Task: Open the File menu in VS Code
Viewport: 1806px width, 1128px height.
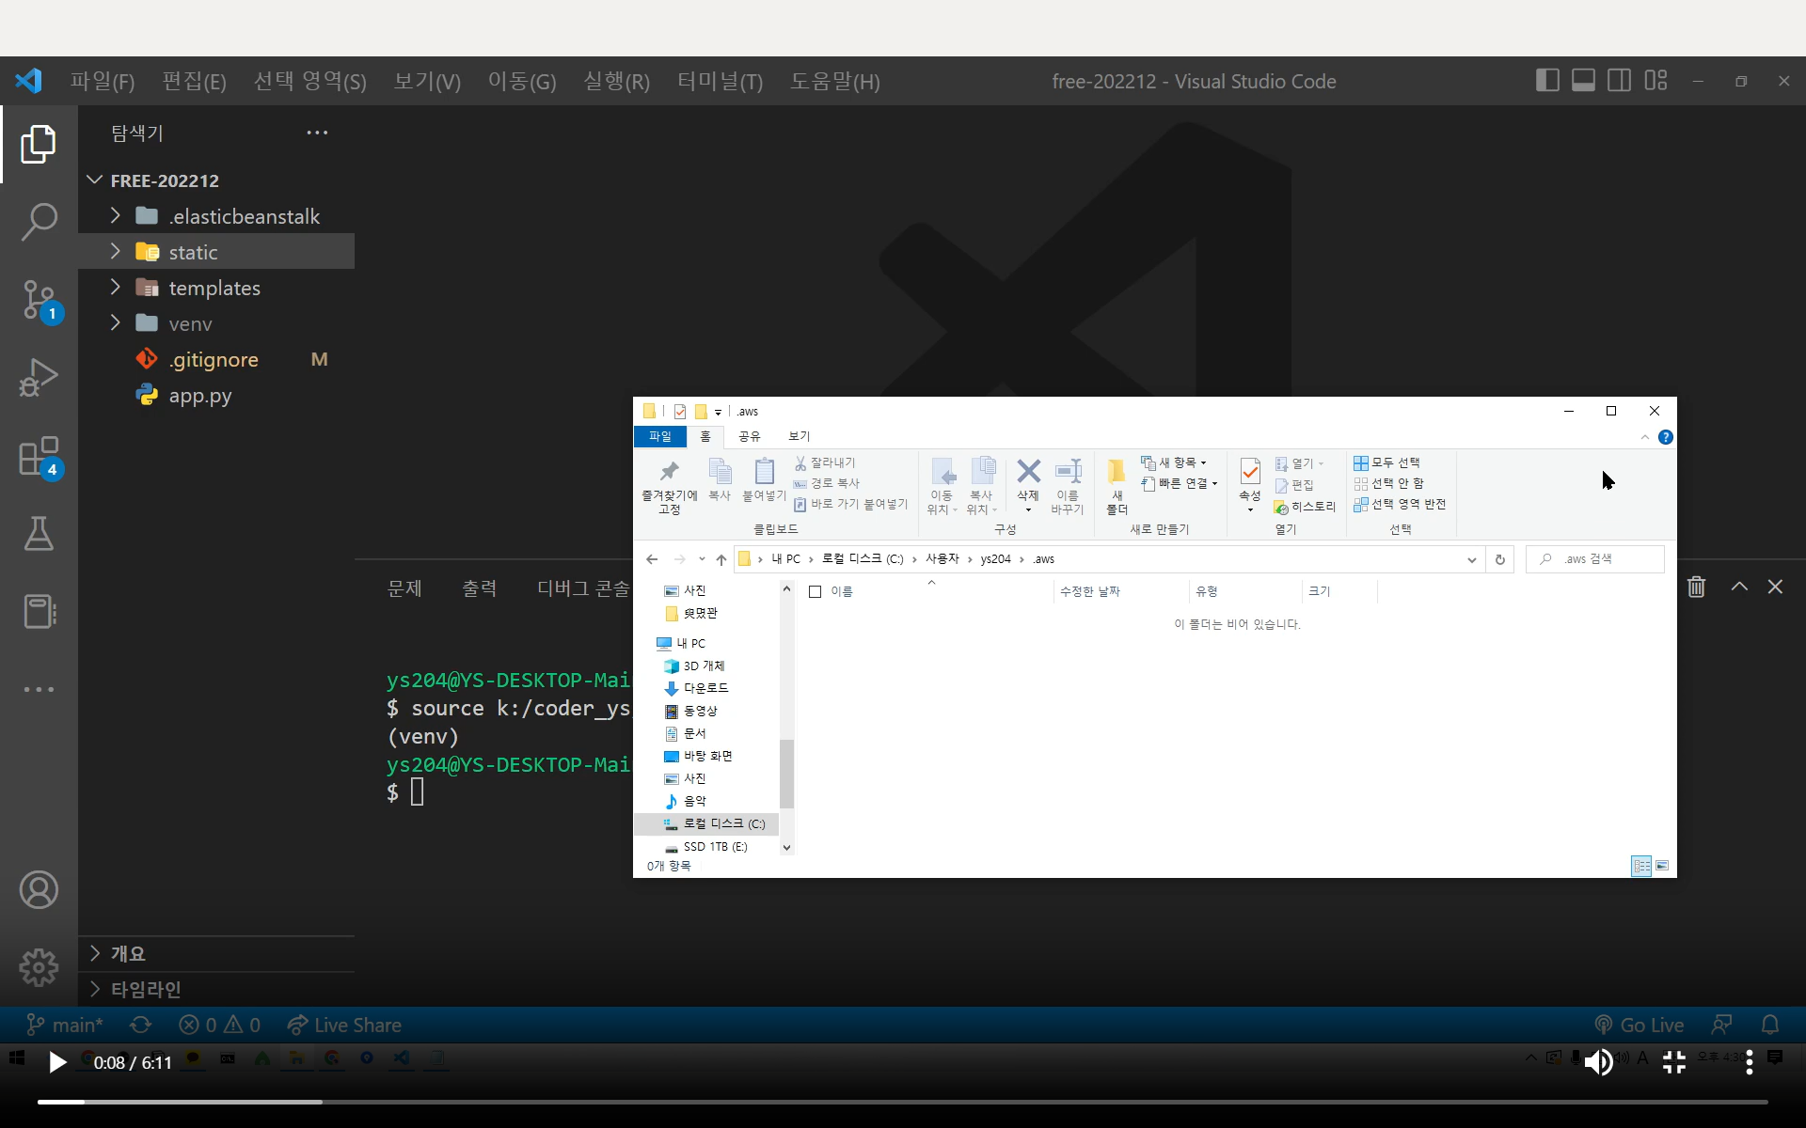Action: pos(103,81)
